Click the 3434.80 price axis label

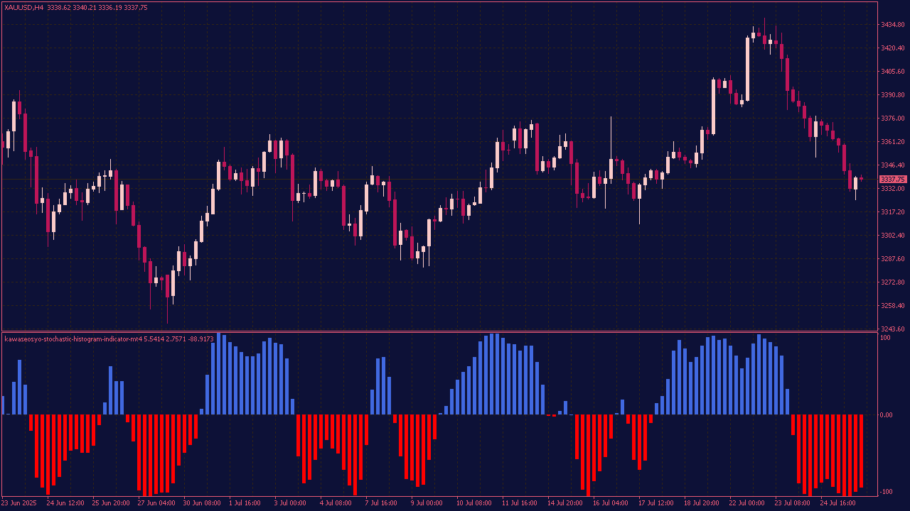(x=892, y=25)
